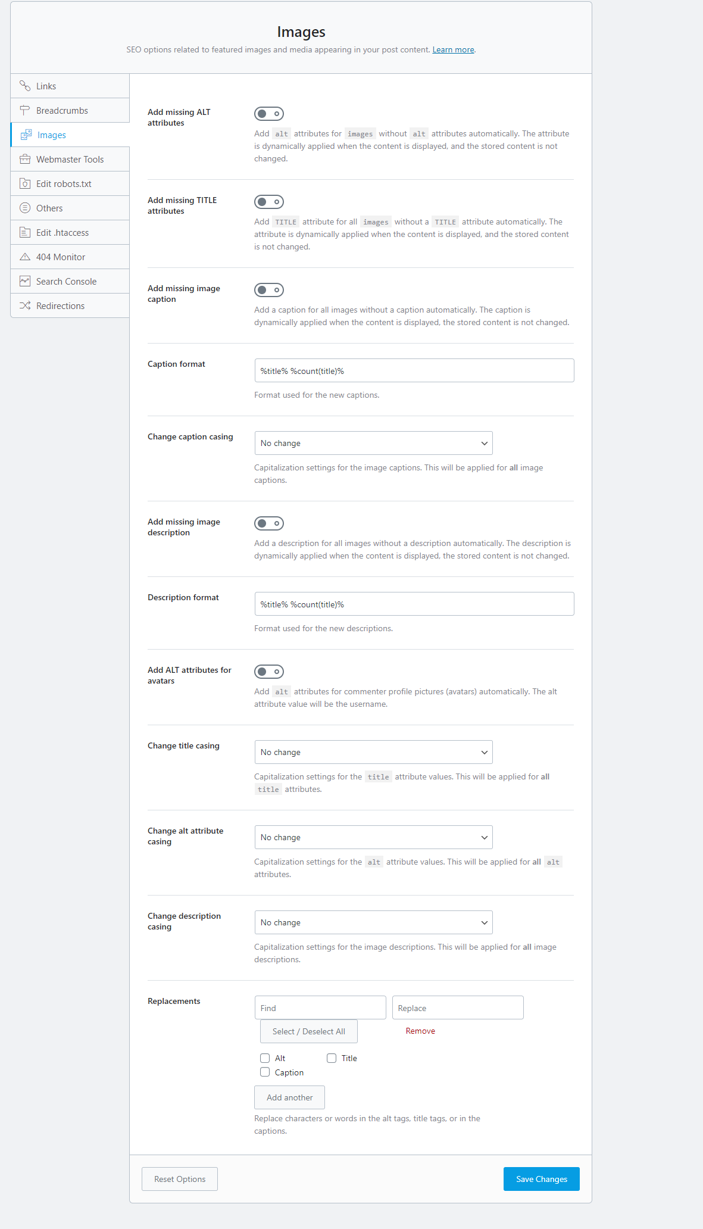Expand the Change title casing dropdown
The height and width of the screenshot is (1229, 703).
373,752
